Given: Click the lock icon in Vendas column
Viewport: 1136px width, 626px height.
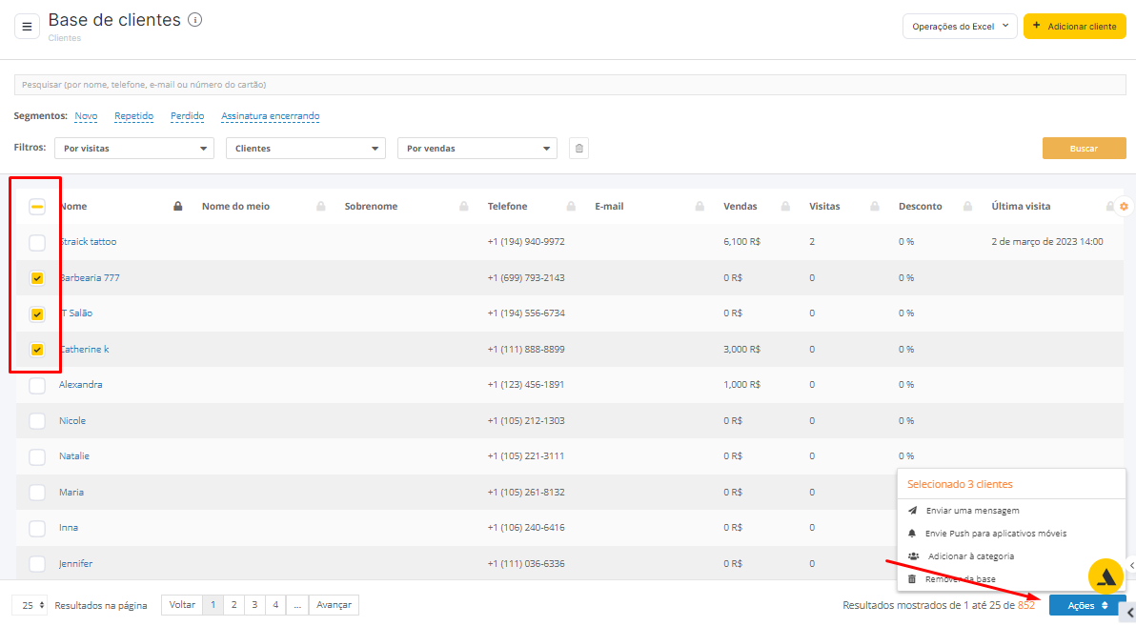Looking at the screenshot, I should click(x=785, y=207).
